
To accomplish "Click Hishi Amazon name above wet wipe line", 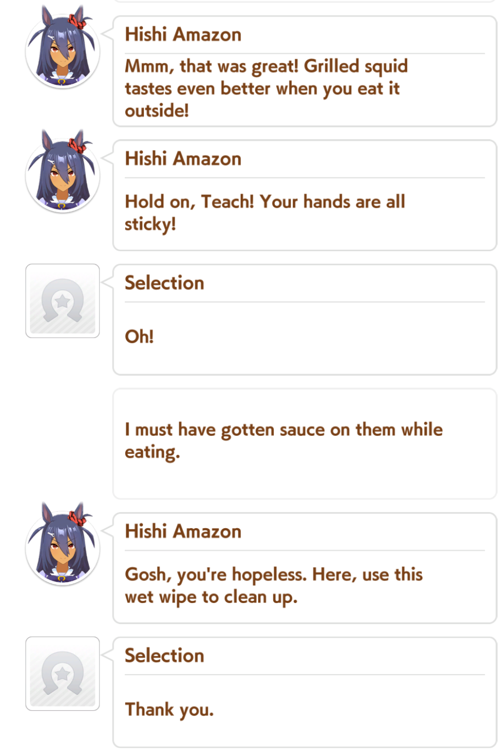I will tap(183, 531).
